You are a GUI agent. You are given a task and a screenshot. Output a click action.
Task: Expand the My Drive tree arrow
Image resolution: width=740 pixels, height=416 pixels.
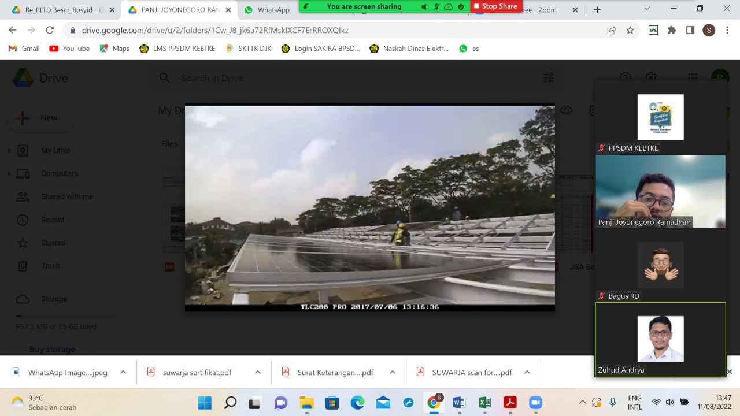[x=9, y=150]
